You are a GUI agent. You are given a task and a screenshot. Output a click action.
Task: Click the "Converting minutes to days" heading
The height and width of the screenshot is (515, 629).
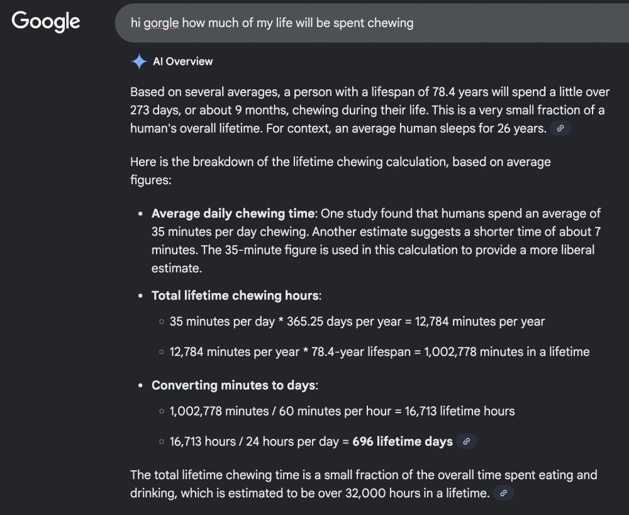[x=235, y=385]
